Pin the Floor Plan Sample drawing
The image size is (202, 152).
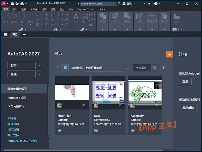click(x=83, y=105)
